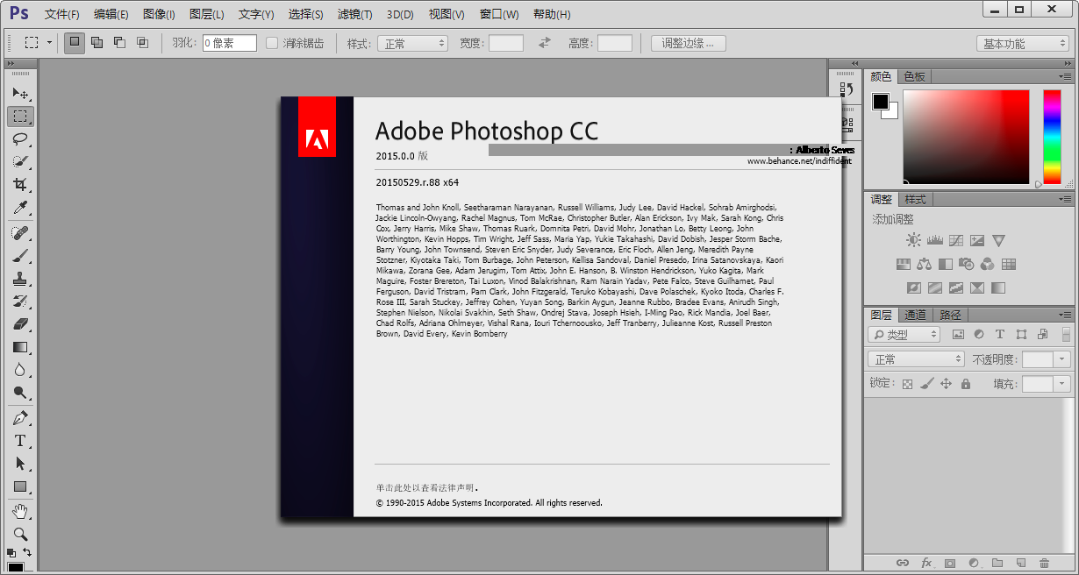The width and height of the screenshot is (1079, 575).
Task: Select the Clone Stamp tool
Action: (20, 279)
